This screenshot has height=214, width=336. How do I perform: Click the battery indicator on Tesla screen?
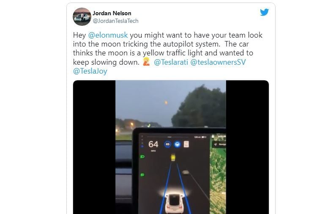204,137
